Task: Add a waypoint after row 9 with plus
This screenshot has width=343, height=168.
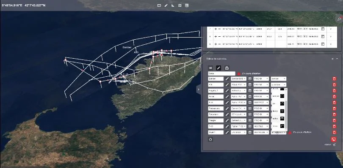Action: 216,44
